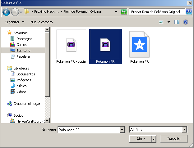The height and width of the screenshot is (148, 194).
Task: Click Nueva carpeta in the toolbar
Action: (x=41, y=22)
